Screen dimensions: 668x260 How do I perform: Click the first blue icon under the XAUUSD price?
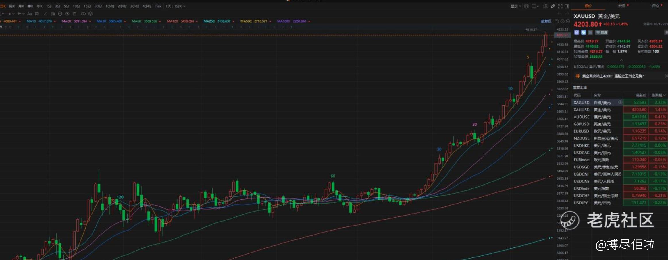pos(577,32)
